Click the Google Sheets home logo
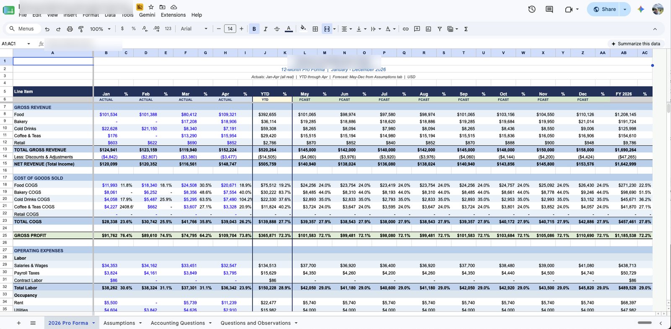Image resolution: width=671 pixels, height=329 pixels. pyautogui.click(x=8, y=10)
